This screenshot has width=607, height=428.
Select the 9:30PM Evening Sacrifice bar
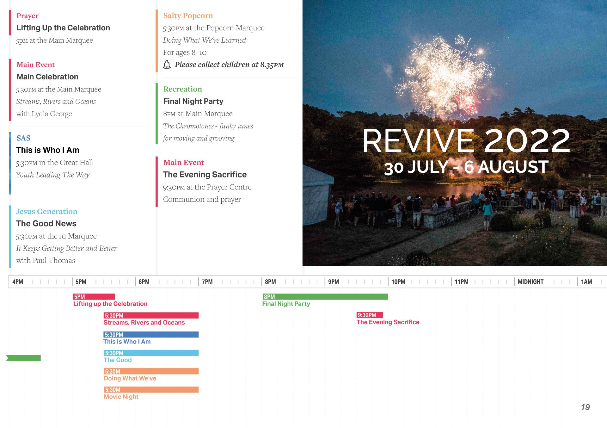click(370, 315)
